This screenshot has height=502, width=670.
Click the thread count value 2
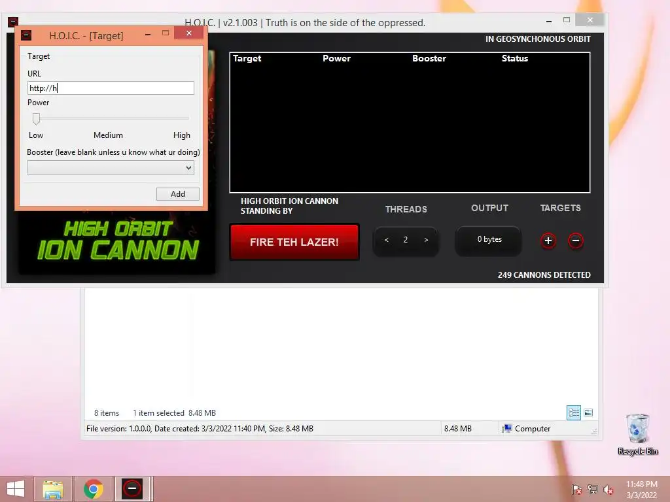(x=406, y=240)
